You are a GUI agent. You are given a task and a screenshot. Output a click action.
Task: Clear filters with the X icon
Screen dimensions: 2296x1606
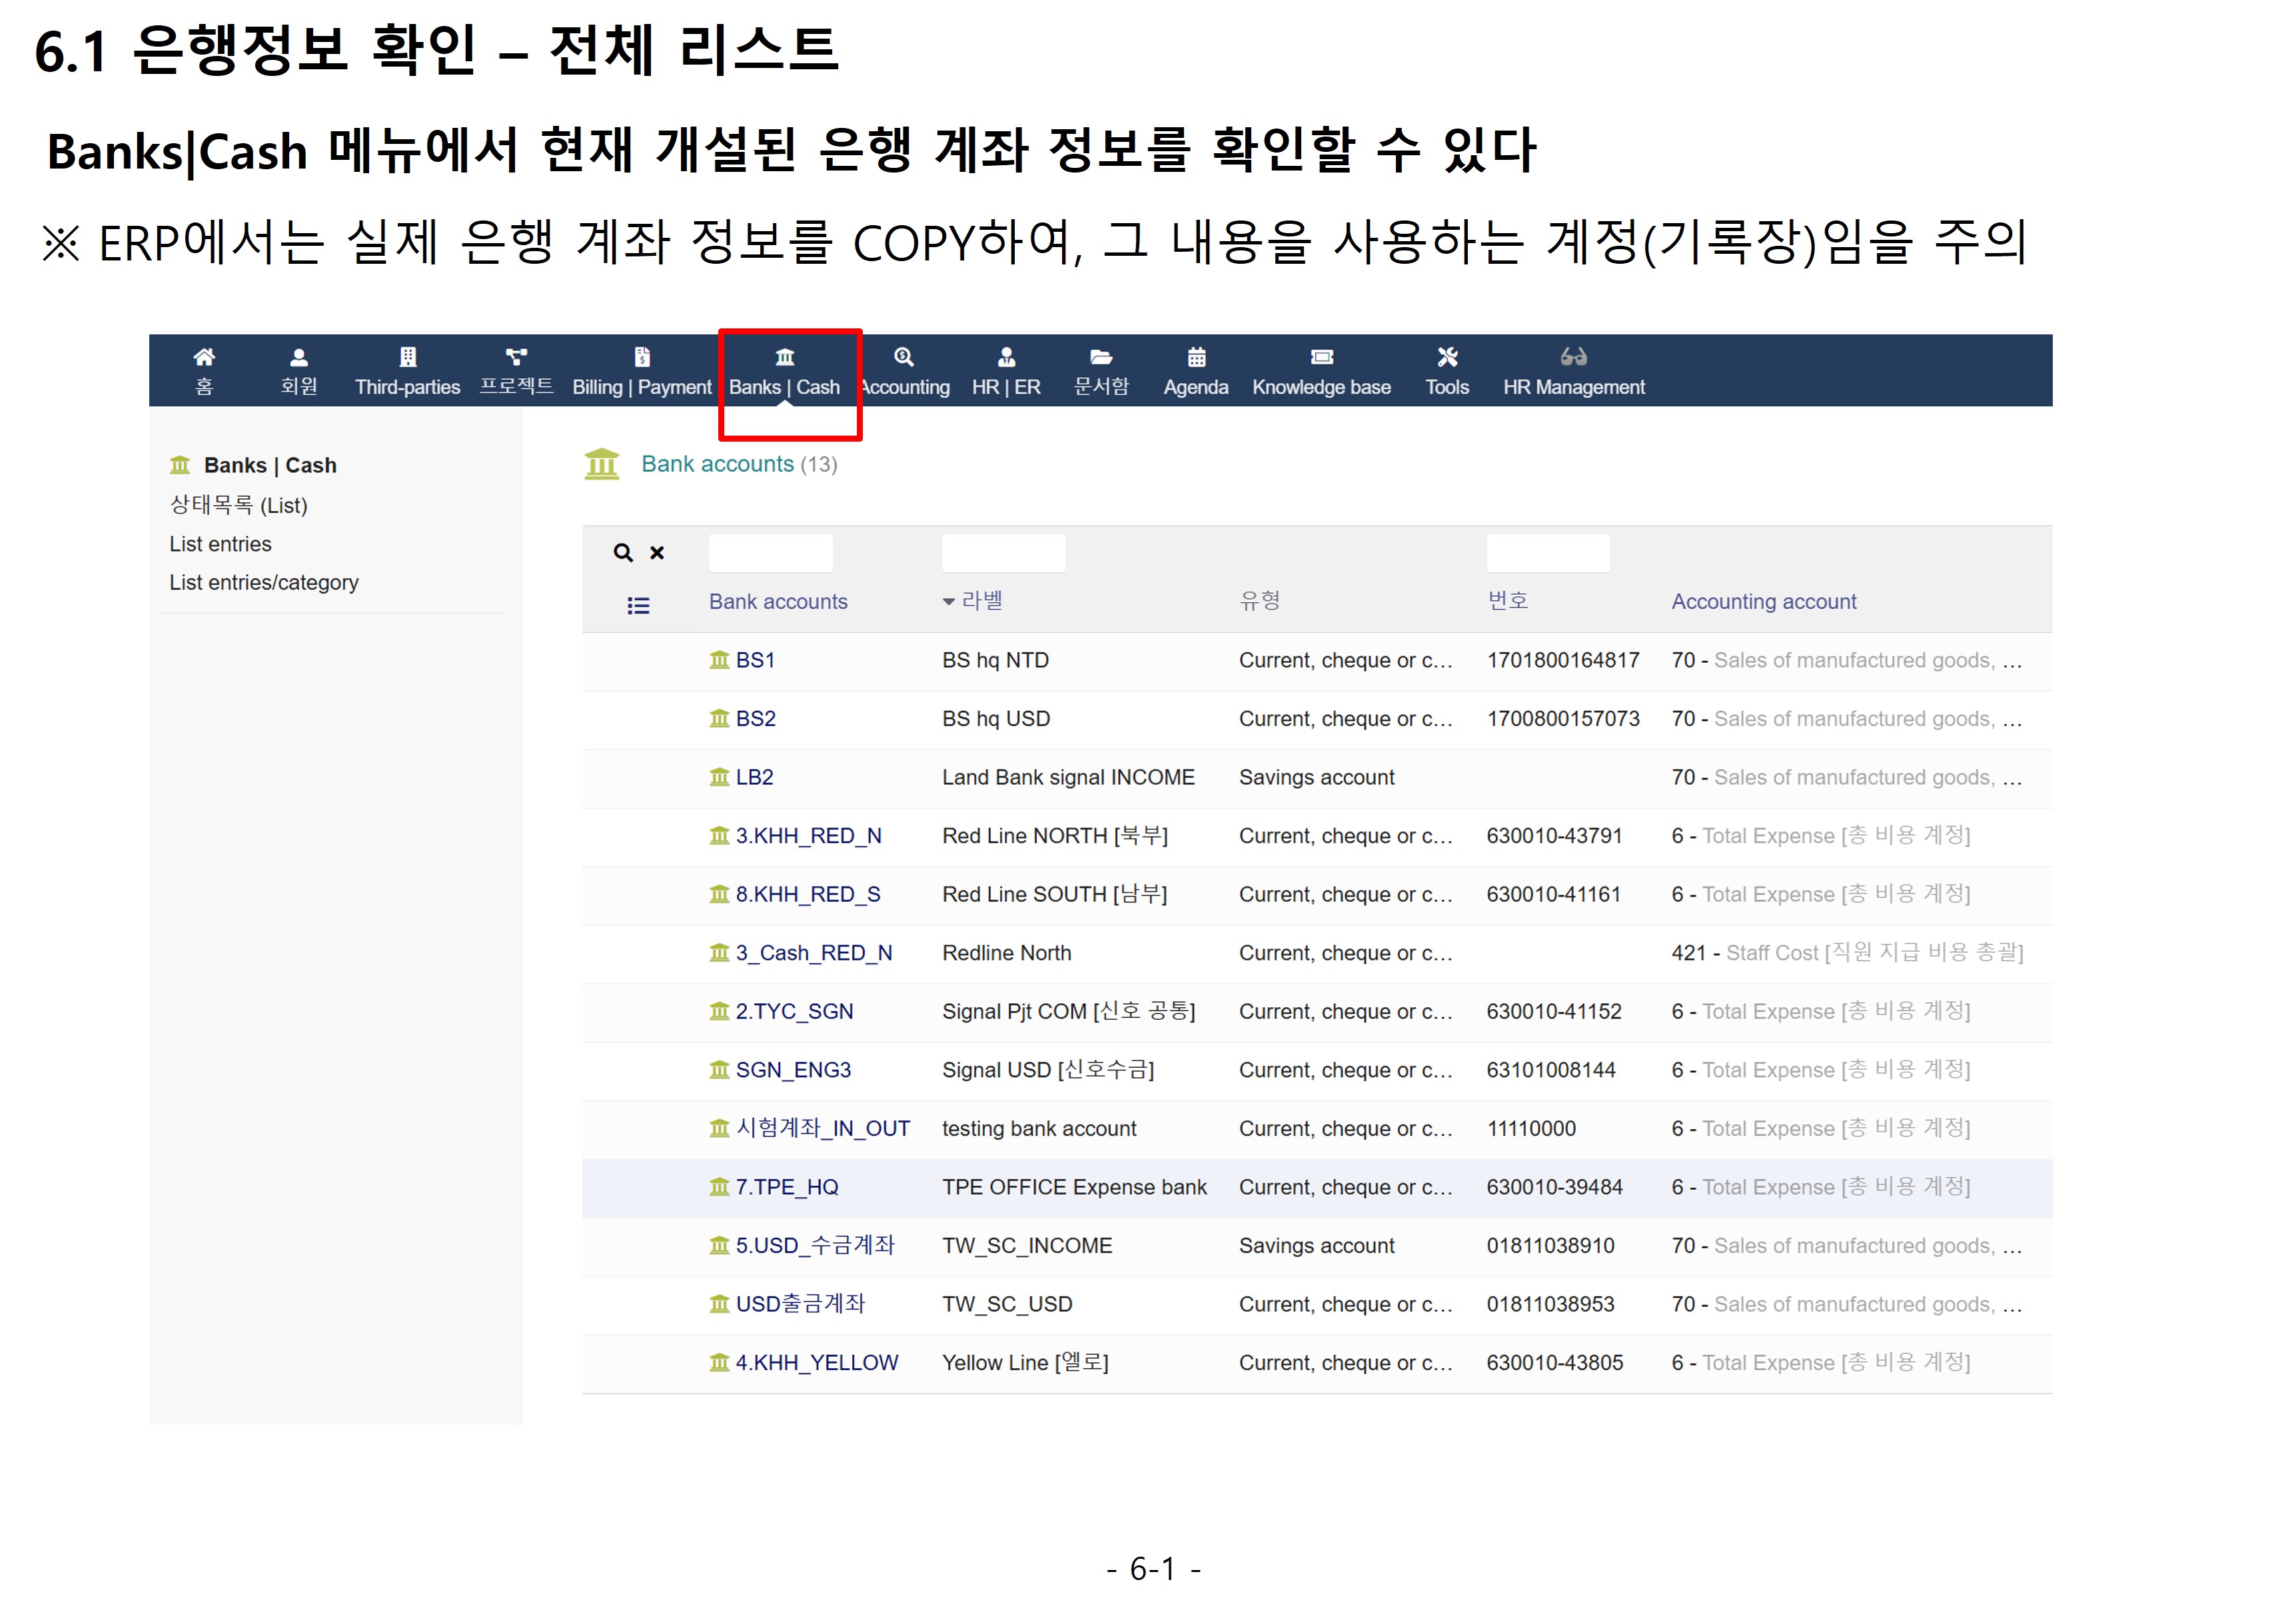point(657,553)
